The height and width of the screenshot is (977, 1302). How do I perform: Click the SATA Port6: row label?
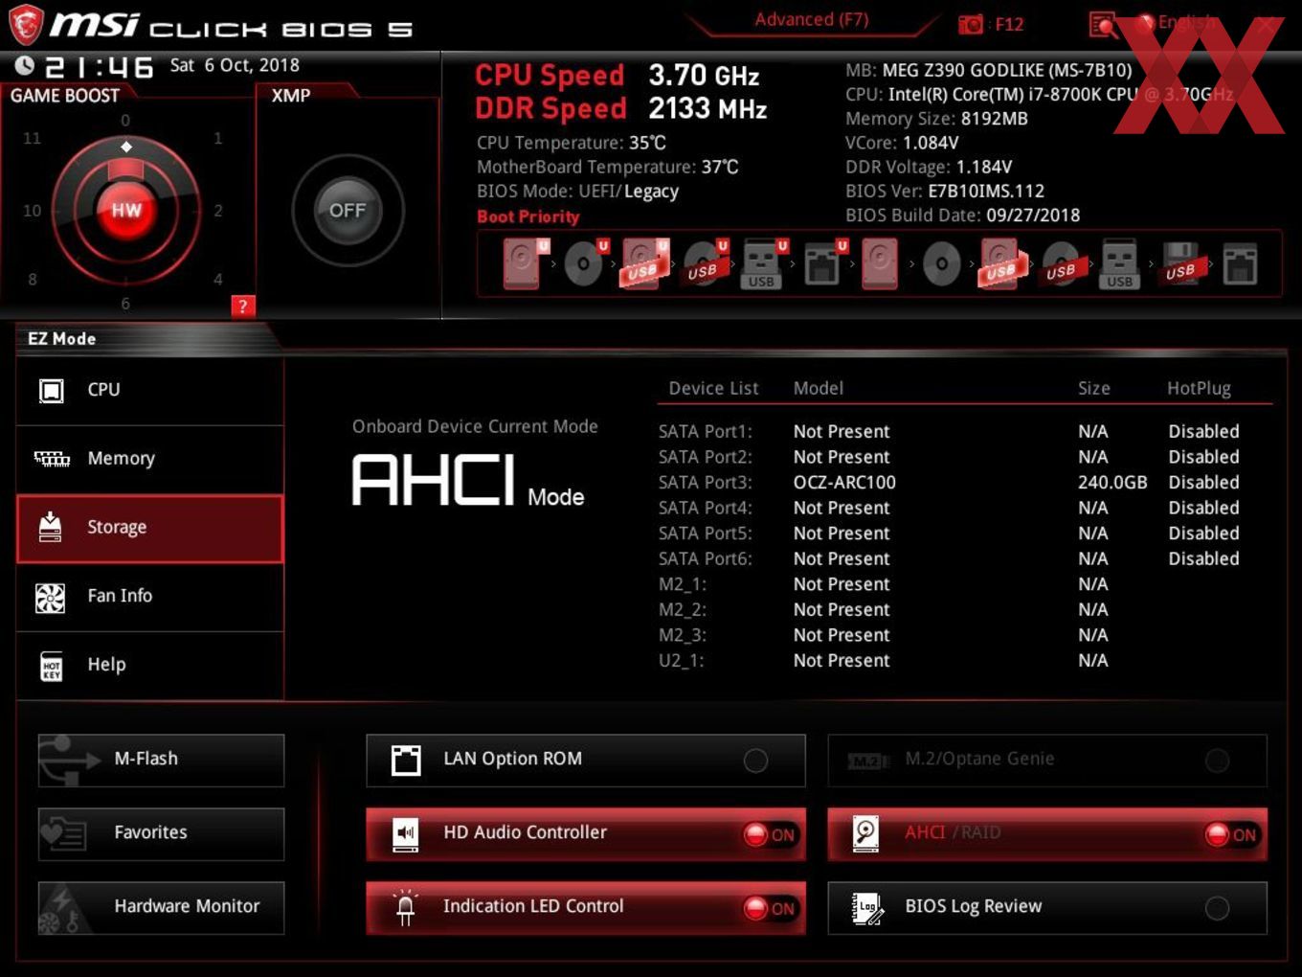pyautogui.click(x=706, y=559)
